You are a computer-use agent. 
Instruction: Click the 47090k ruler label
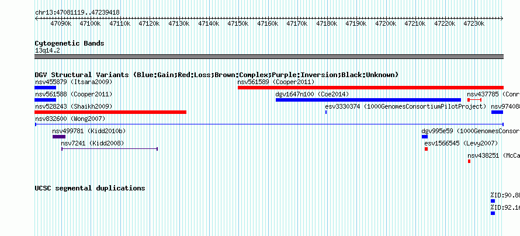click(x=61, y=23)
